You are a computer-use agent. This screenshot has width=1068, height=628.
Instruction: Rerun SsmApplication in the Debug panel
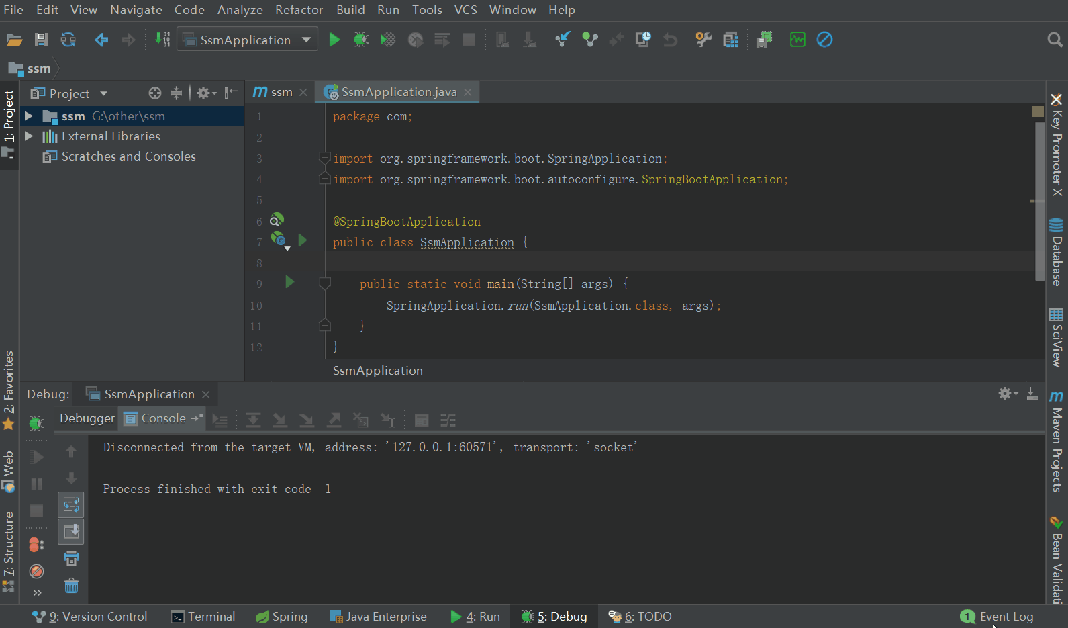click(x=36, y=423)
